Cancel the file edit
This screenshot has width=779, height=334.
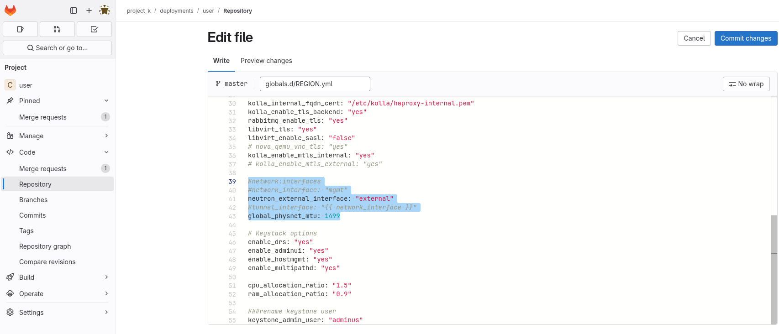(x=694, y=38)
